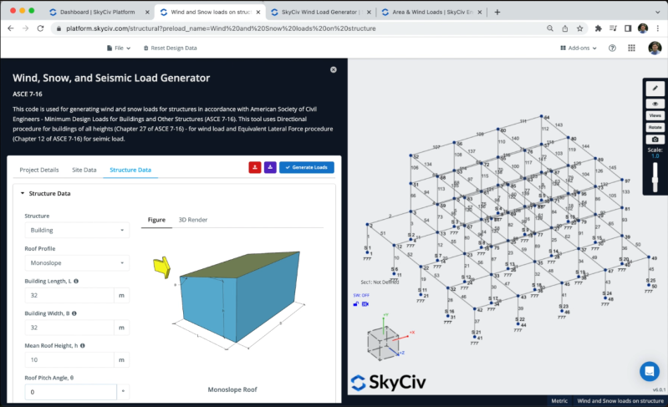Switch to the Figure tab

pyautogui.click(x=156, y=220)
